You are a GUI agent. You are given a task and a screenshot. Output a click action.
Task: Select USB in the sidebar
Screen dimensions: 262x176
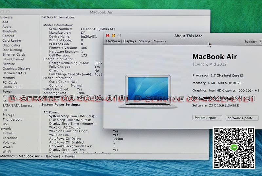(x=6, y=124)
